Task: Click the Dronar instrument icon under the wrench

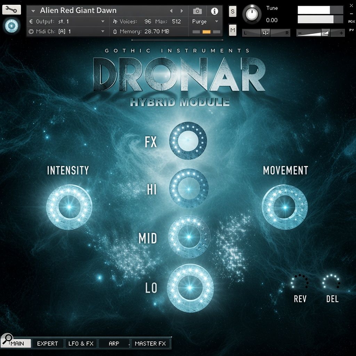Action: (x=11, y=26)
